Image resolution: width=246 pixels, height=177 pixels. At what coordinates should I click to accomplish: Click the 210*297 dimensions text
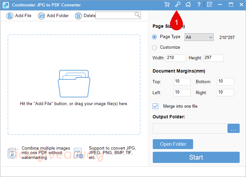pyautogui.click(x=227, y=37)
